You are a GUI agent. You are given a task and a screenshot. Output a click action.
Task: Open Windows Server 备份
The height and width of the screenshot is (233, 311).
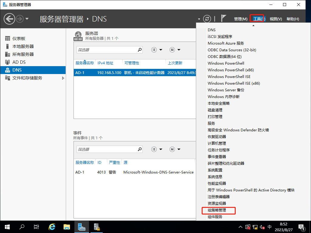tap(226, 90)
